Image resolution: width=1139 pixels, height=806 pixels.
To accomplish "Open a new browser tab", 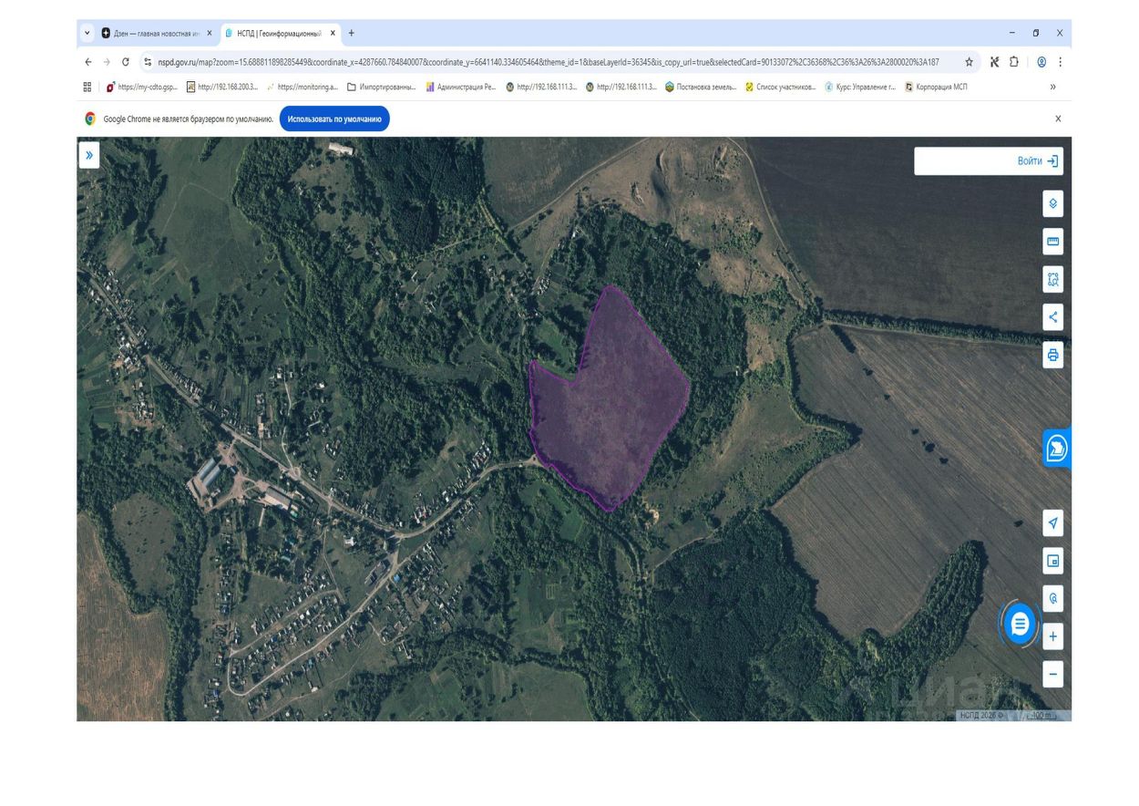I will pos(352,34).
